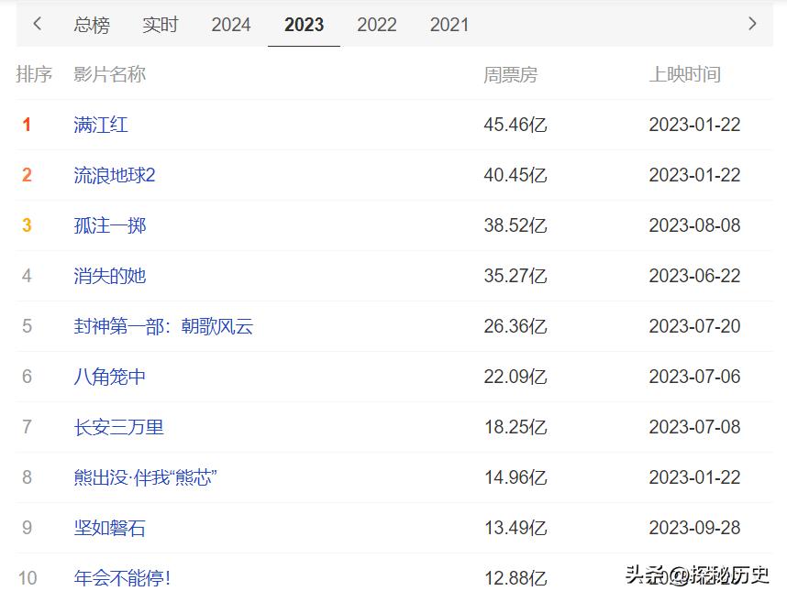Open the movie link 长安三万里
Viewport: 787px width, 602px height.
click(119, 427)
